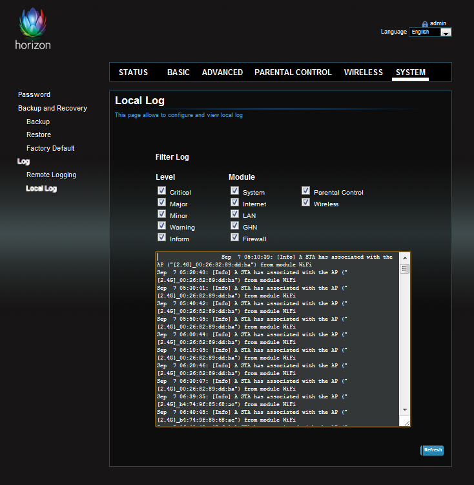Viewport: 474px width, 485px height.
Task: Switch to the ADVANCED tab
Action: (222, 72)
